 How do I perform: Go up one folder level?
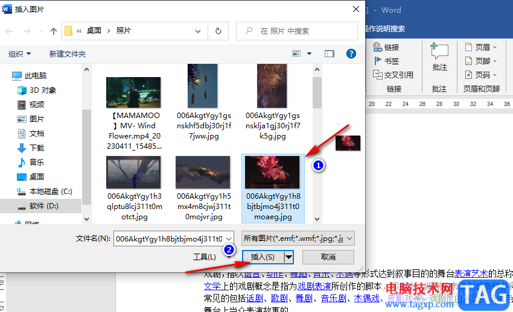coord(54,31)
